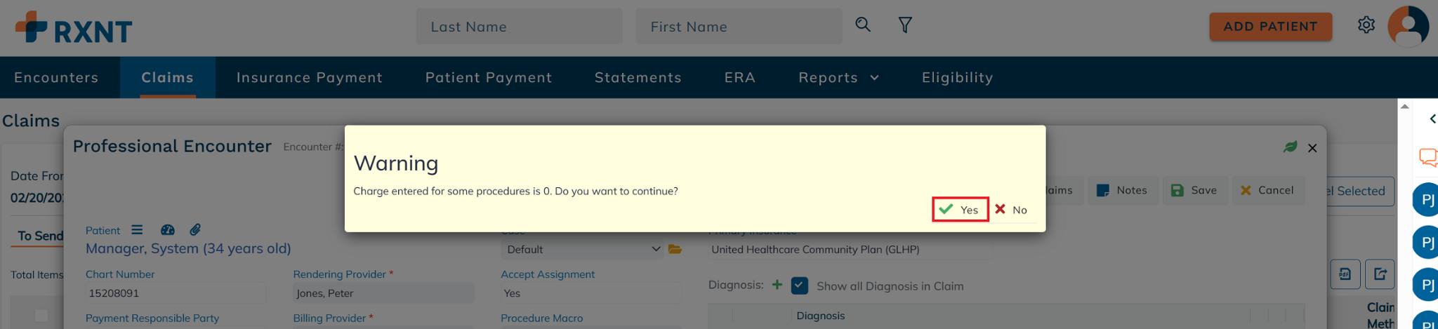Viewport: 1438px width, 329px height.
Task: Switch to the Encounters tab
Action: tap(56, 78)
